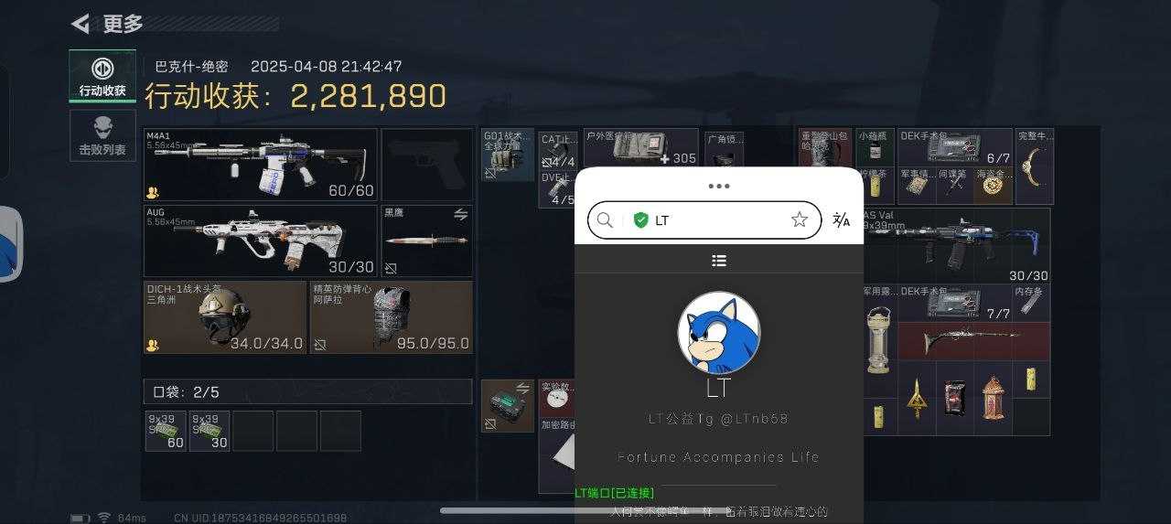Open the three-dot overlay menu

coord(719,186)
